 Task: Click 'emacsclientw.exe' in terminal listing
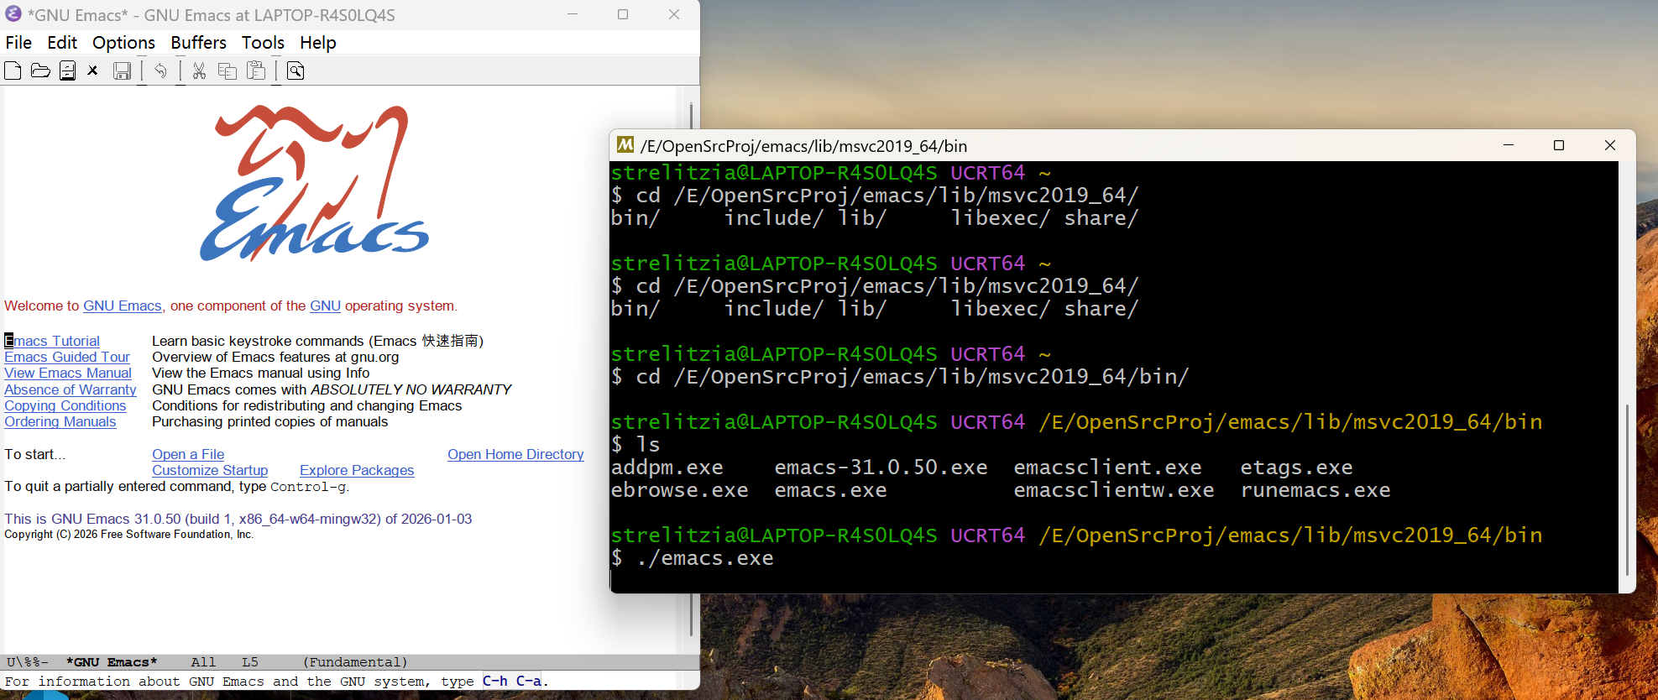(1114, 490)
